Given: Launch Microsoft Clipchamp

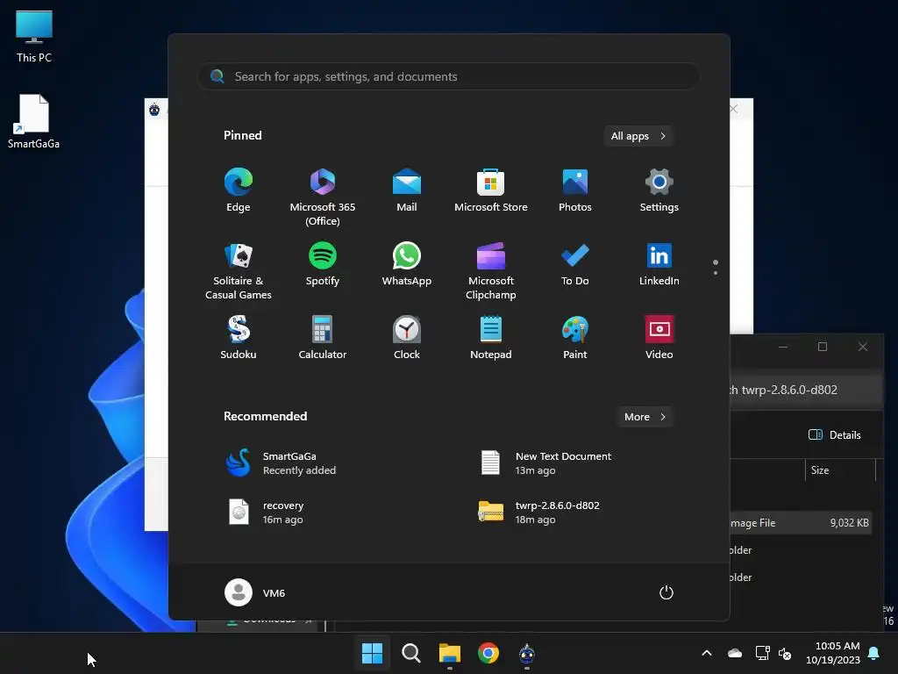Looking at the screenshot, I should pos(491,271).
